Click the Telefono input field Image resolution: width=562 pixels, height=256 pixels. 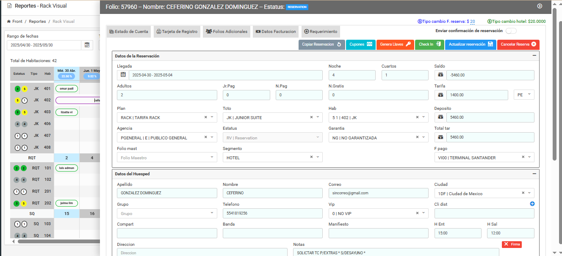pos(273,213)
